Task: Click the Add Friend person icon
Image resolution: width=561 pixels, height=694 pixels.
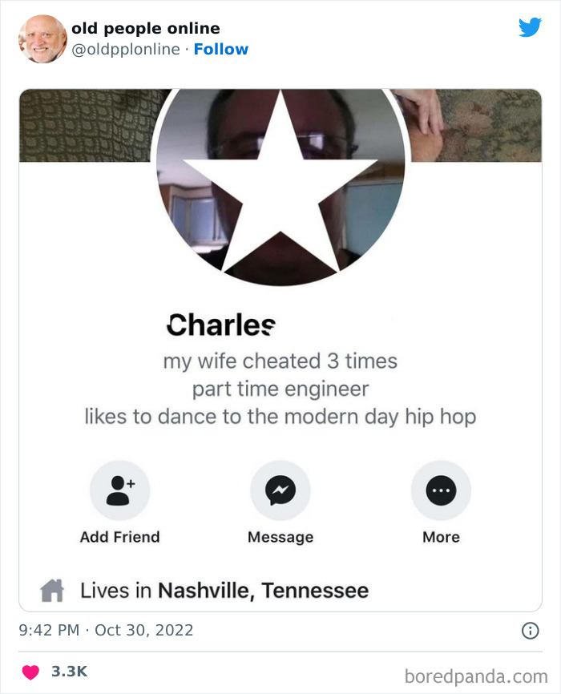Action: coord(119,490)
